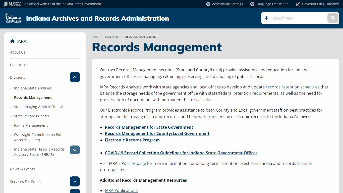This screenshot has width=343, height=193.
Task: Expand the SHRAB submenu chevron
Action: coord(75,150)
